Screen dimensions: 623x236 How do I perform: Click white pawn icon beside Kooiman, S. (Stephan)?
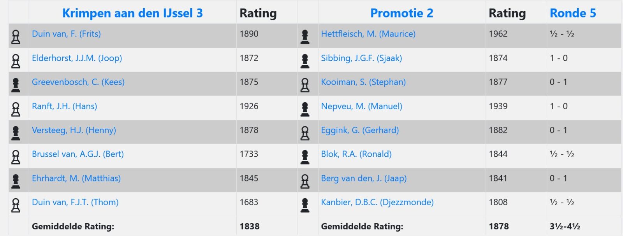(x=305, y=85)
